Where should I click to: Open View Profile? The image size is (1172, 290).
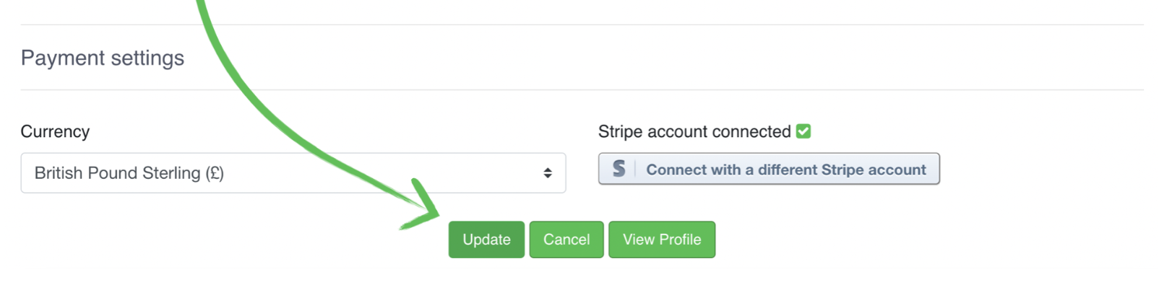click(662, 240)
